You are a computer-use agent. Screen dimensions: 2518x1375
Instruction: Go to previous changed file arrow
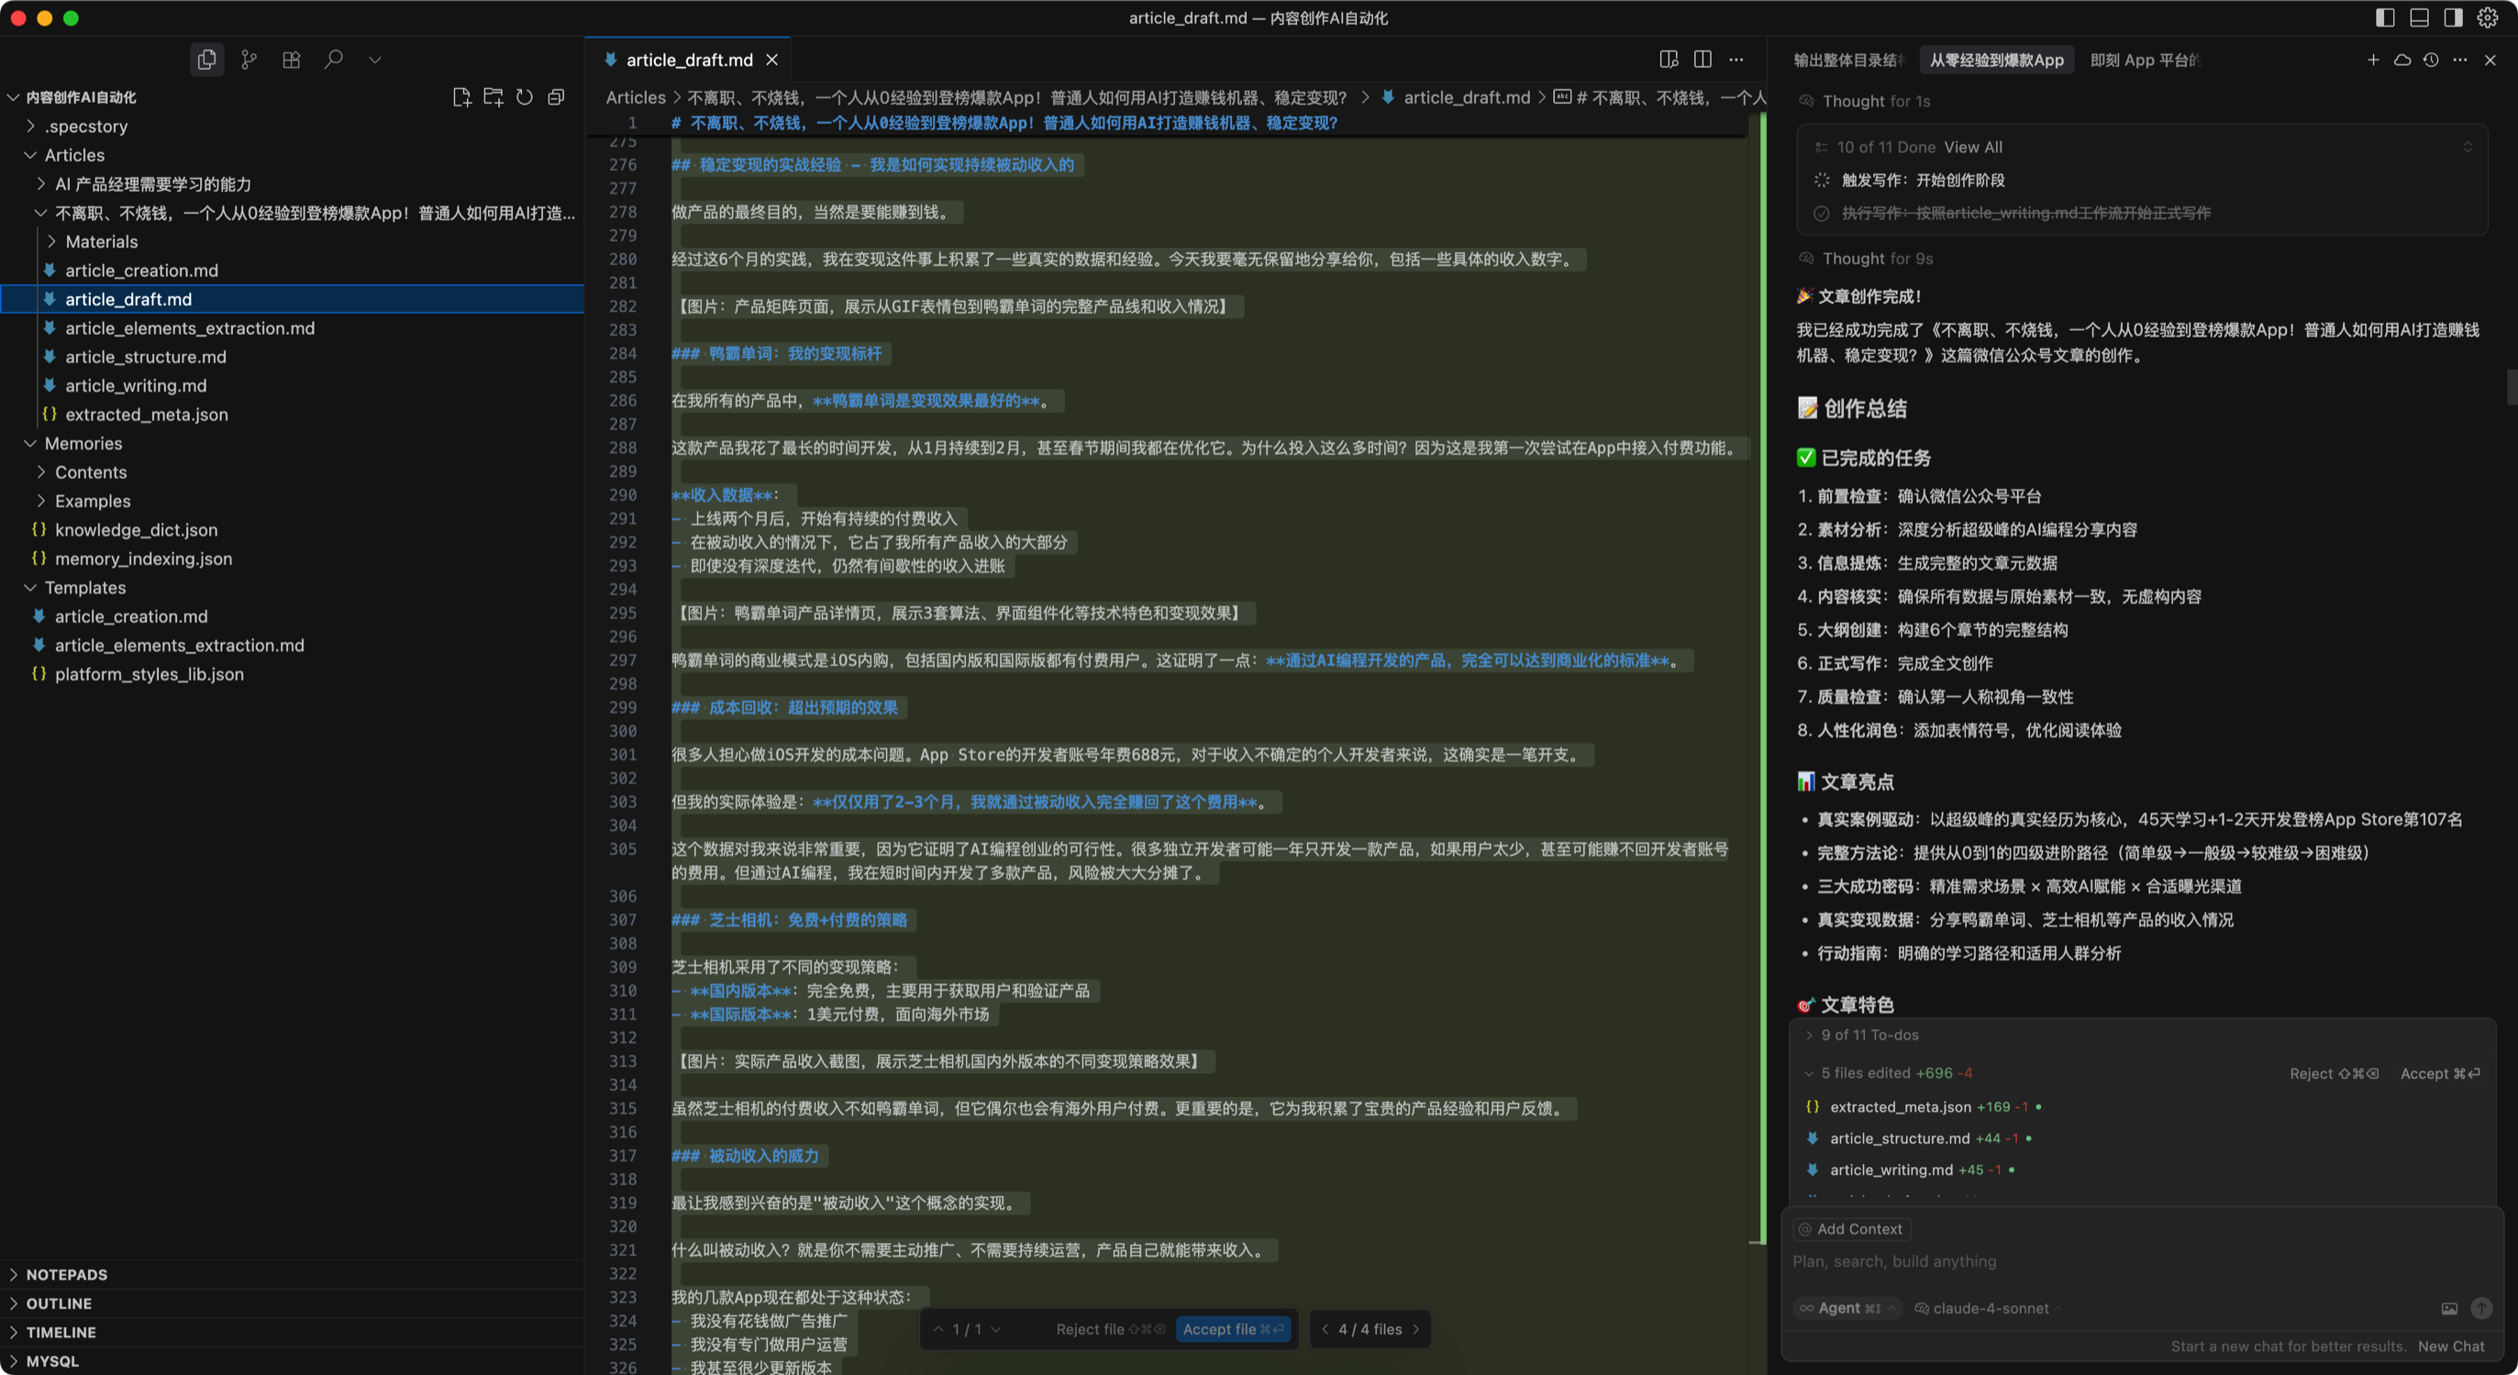pyautogui.click(x=1325, y=1329)
